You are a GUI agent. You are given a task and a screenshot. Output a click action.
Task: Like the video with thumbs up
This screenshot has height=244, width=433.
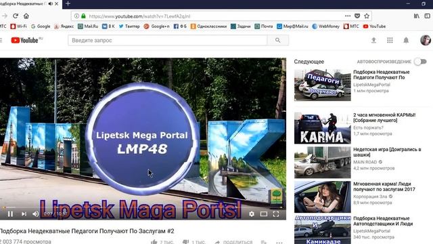pos(154,243)
